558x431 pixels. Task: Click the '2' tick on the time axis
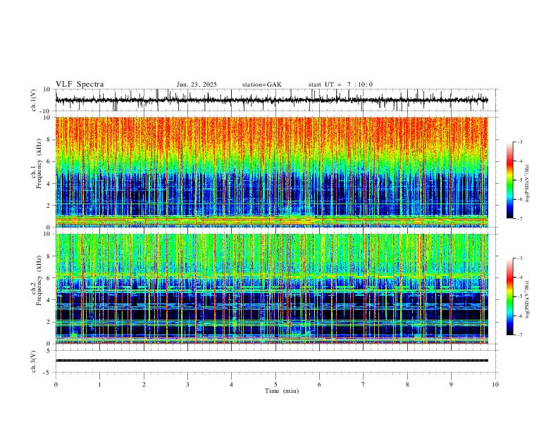pos(144,385)
